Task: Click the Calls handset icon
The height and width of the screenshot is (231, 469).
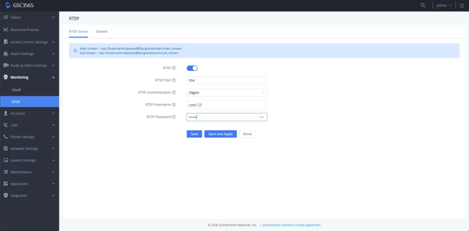Action: click(5, 125)
